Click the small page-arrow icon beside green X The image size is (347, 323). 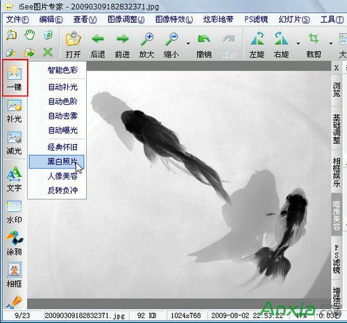(10, 53)
